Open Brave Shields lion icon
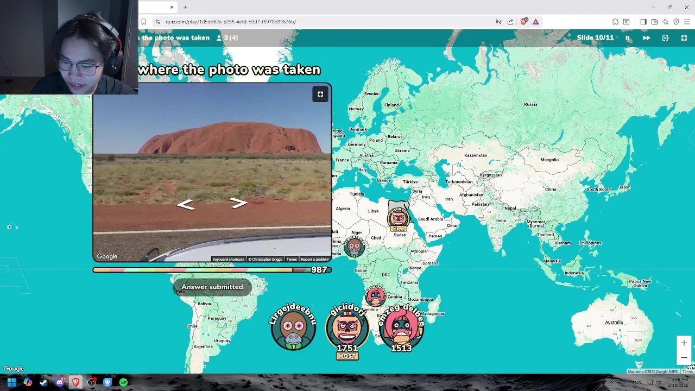This screenshot has width=695, height=391. [523, 22]
